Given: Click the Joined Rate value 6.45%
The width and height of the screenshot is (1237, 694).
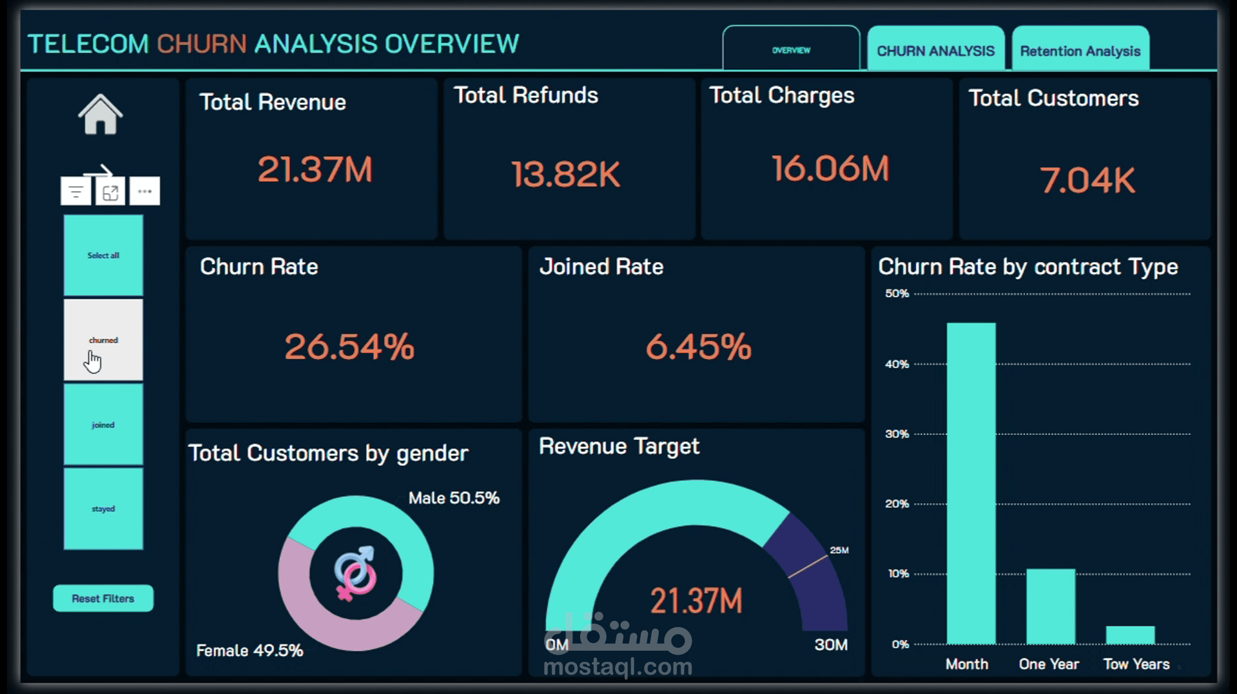Looking at the screenshot, I should [699, 346].
